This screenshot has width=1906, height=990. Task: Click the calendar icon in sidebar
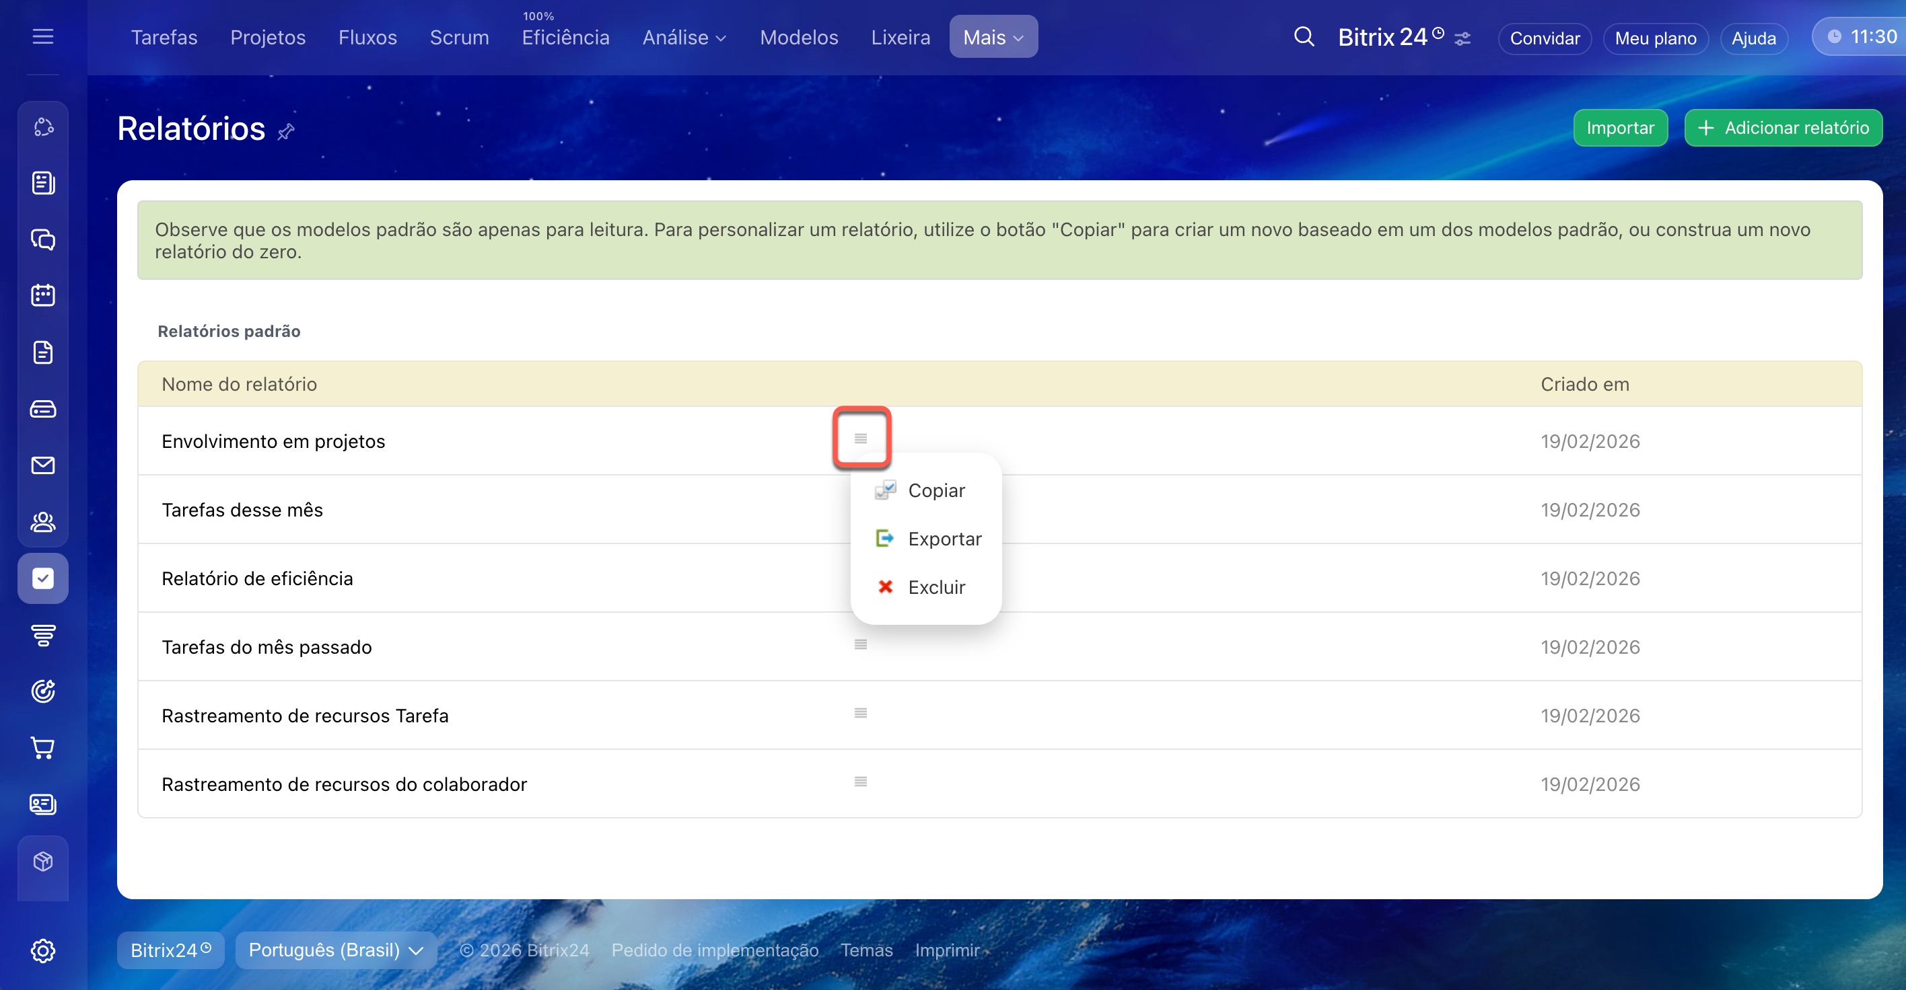pyautogui.click(x=43, y=296)
